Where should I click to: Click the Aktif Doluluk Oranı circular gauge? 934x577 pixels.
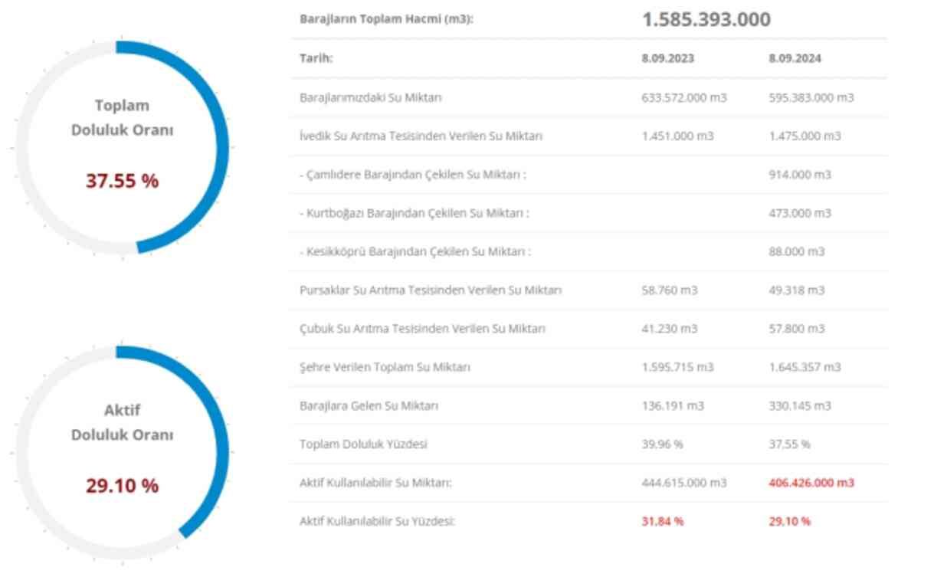coord(122,452)
